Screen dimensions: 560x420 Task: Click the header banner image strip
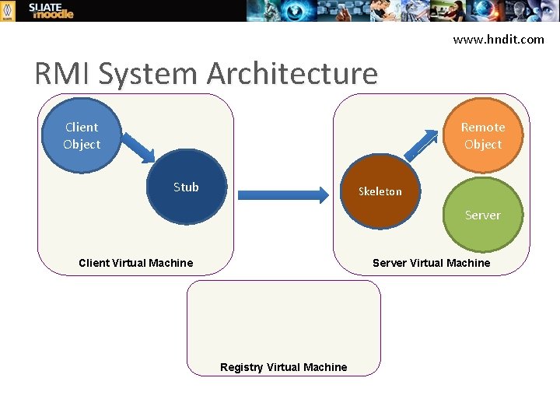pos(403,11)
